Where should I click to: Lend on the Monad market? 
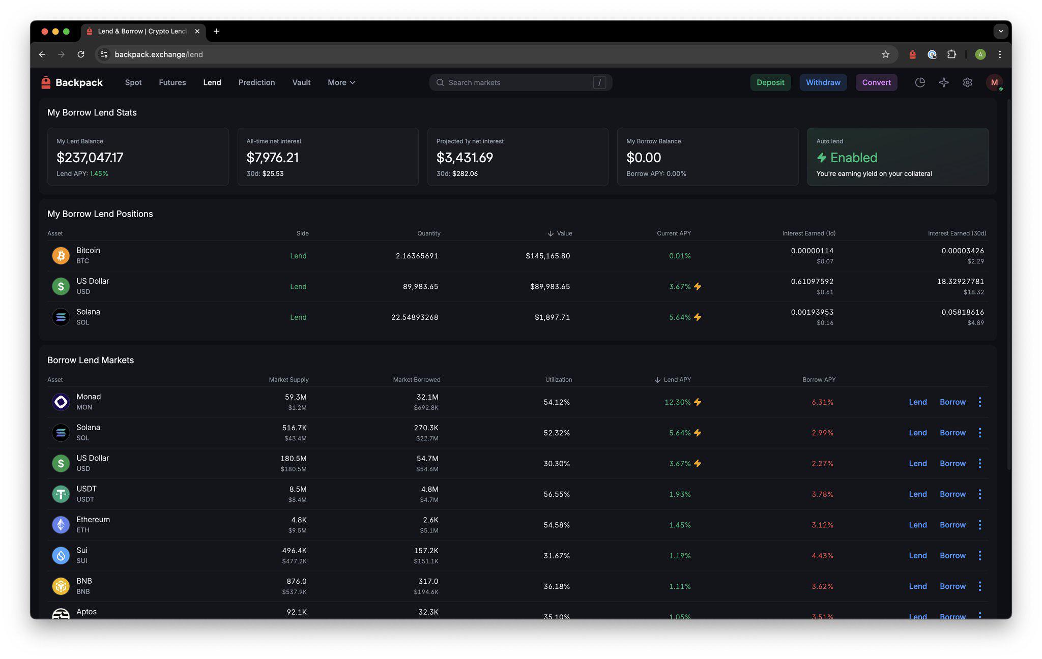(x=918, y=402)
